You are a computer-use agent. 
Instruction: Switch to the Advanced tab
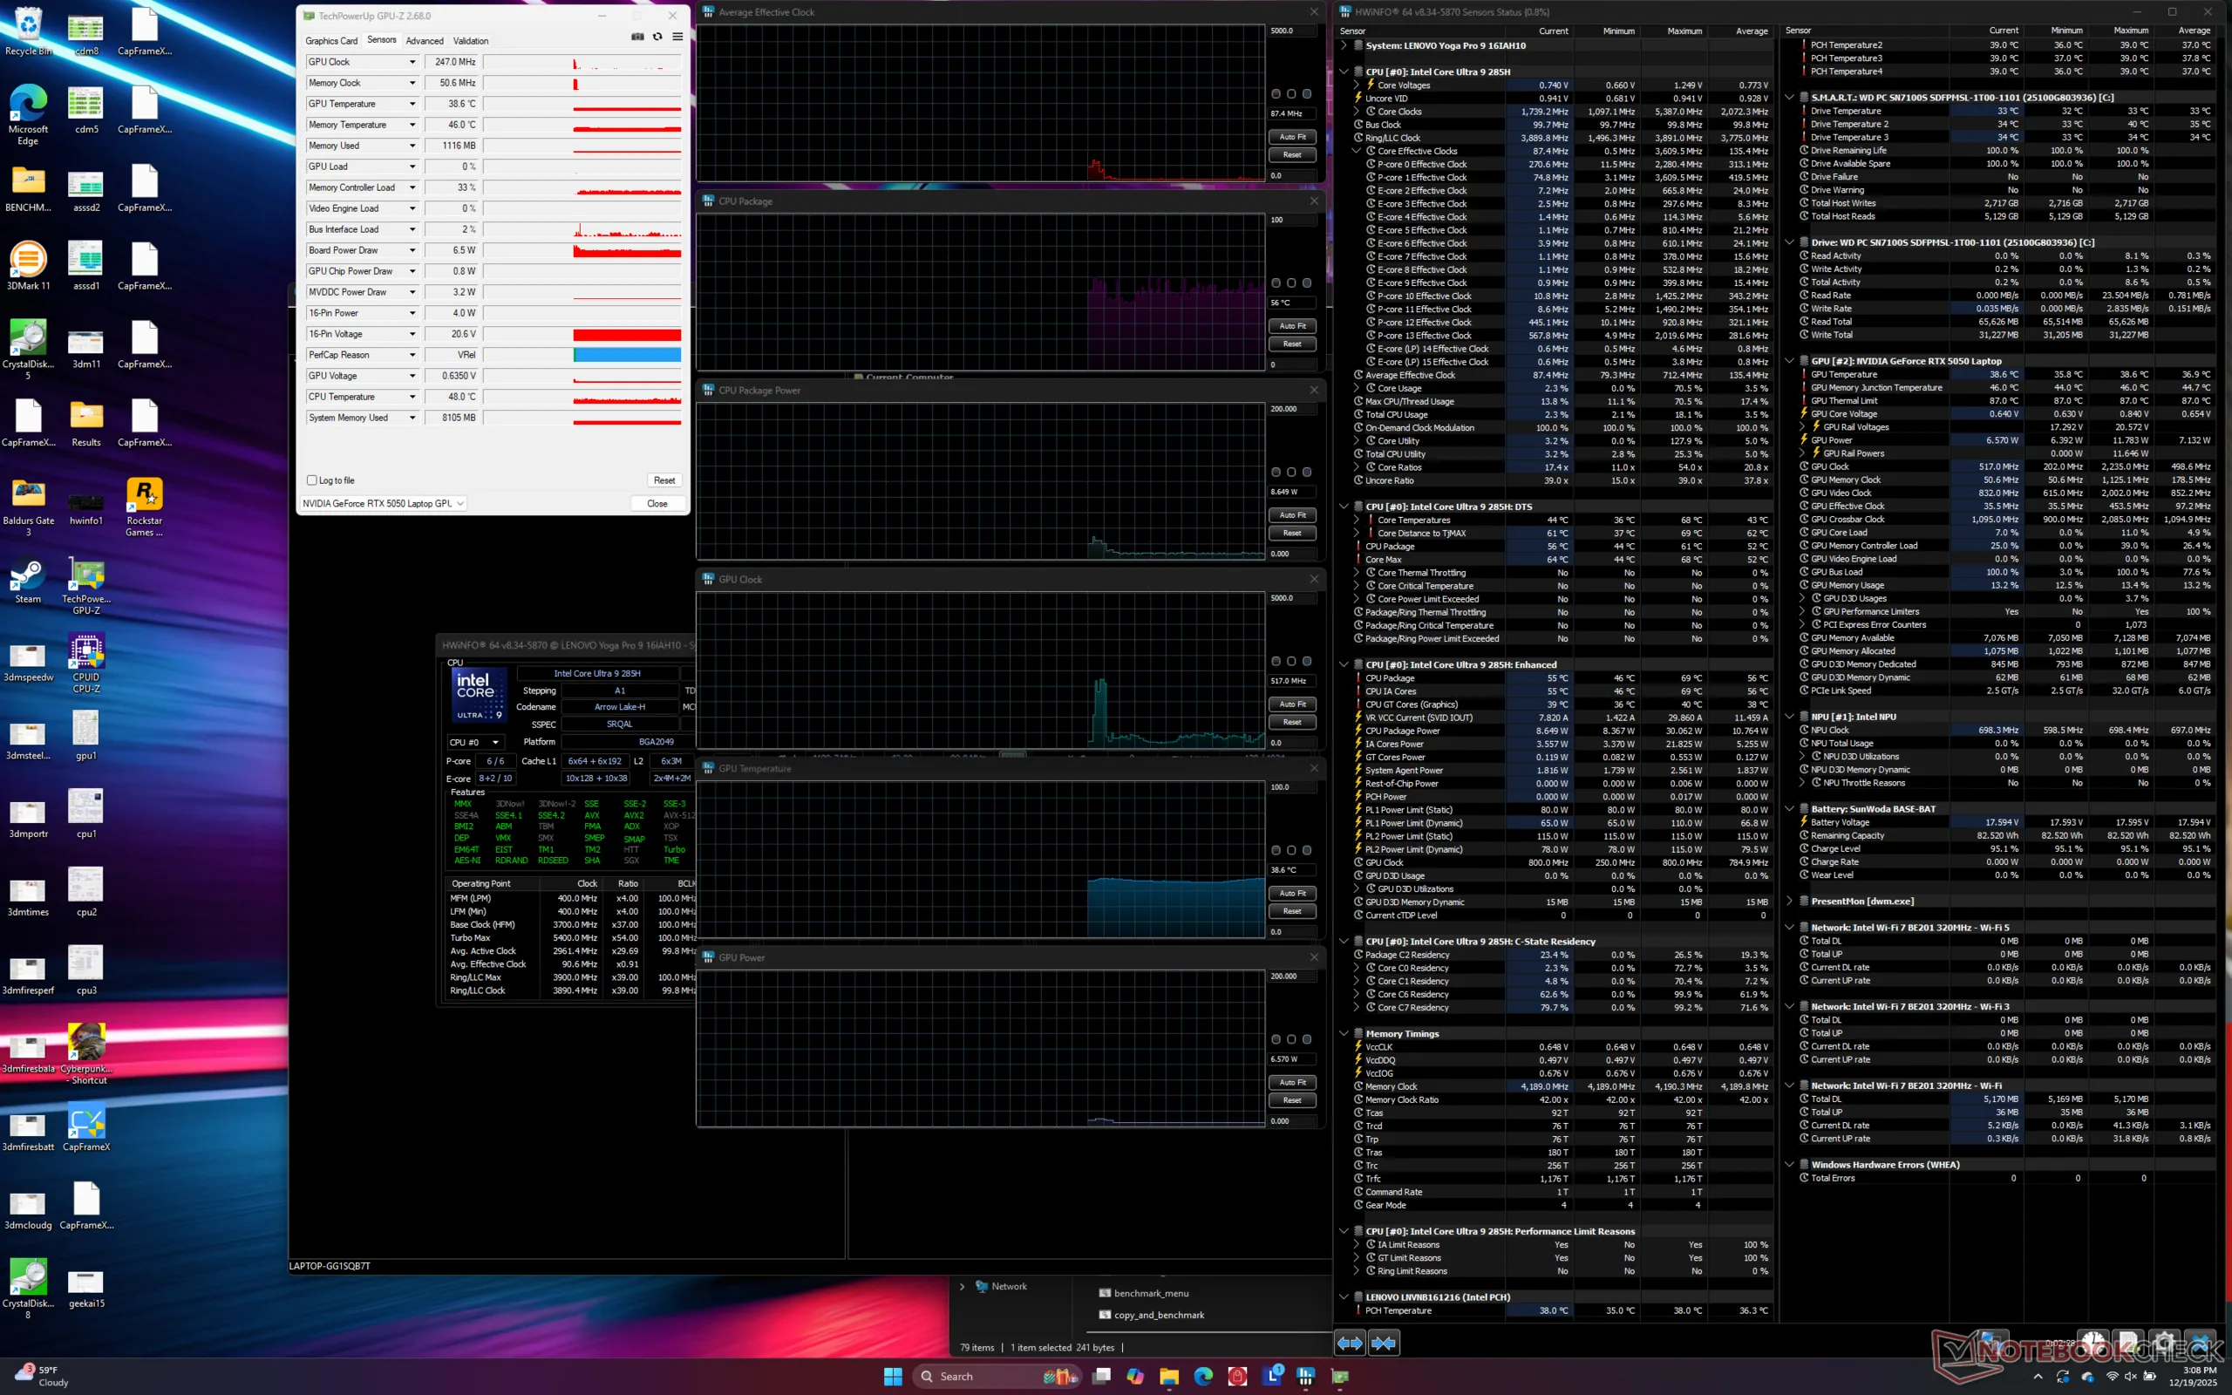point(425,41)
